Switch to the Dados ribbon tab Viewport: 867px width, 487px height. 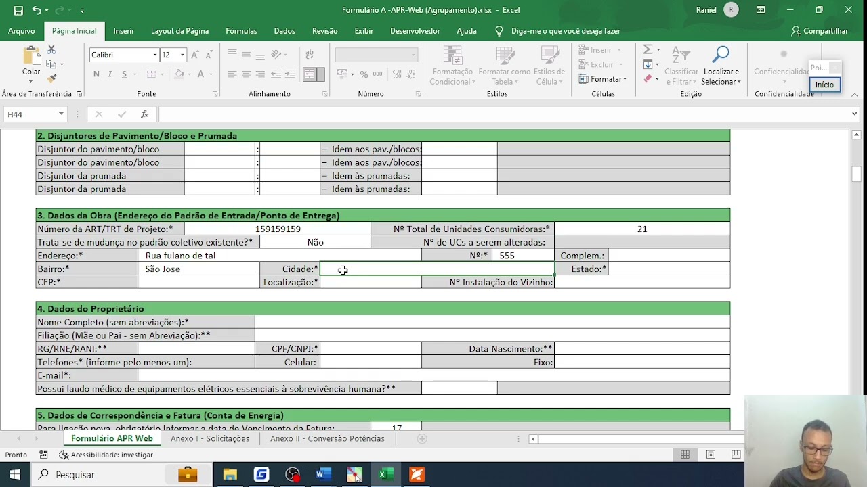pos(284,31)
